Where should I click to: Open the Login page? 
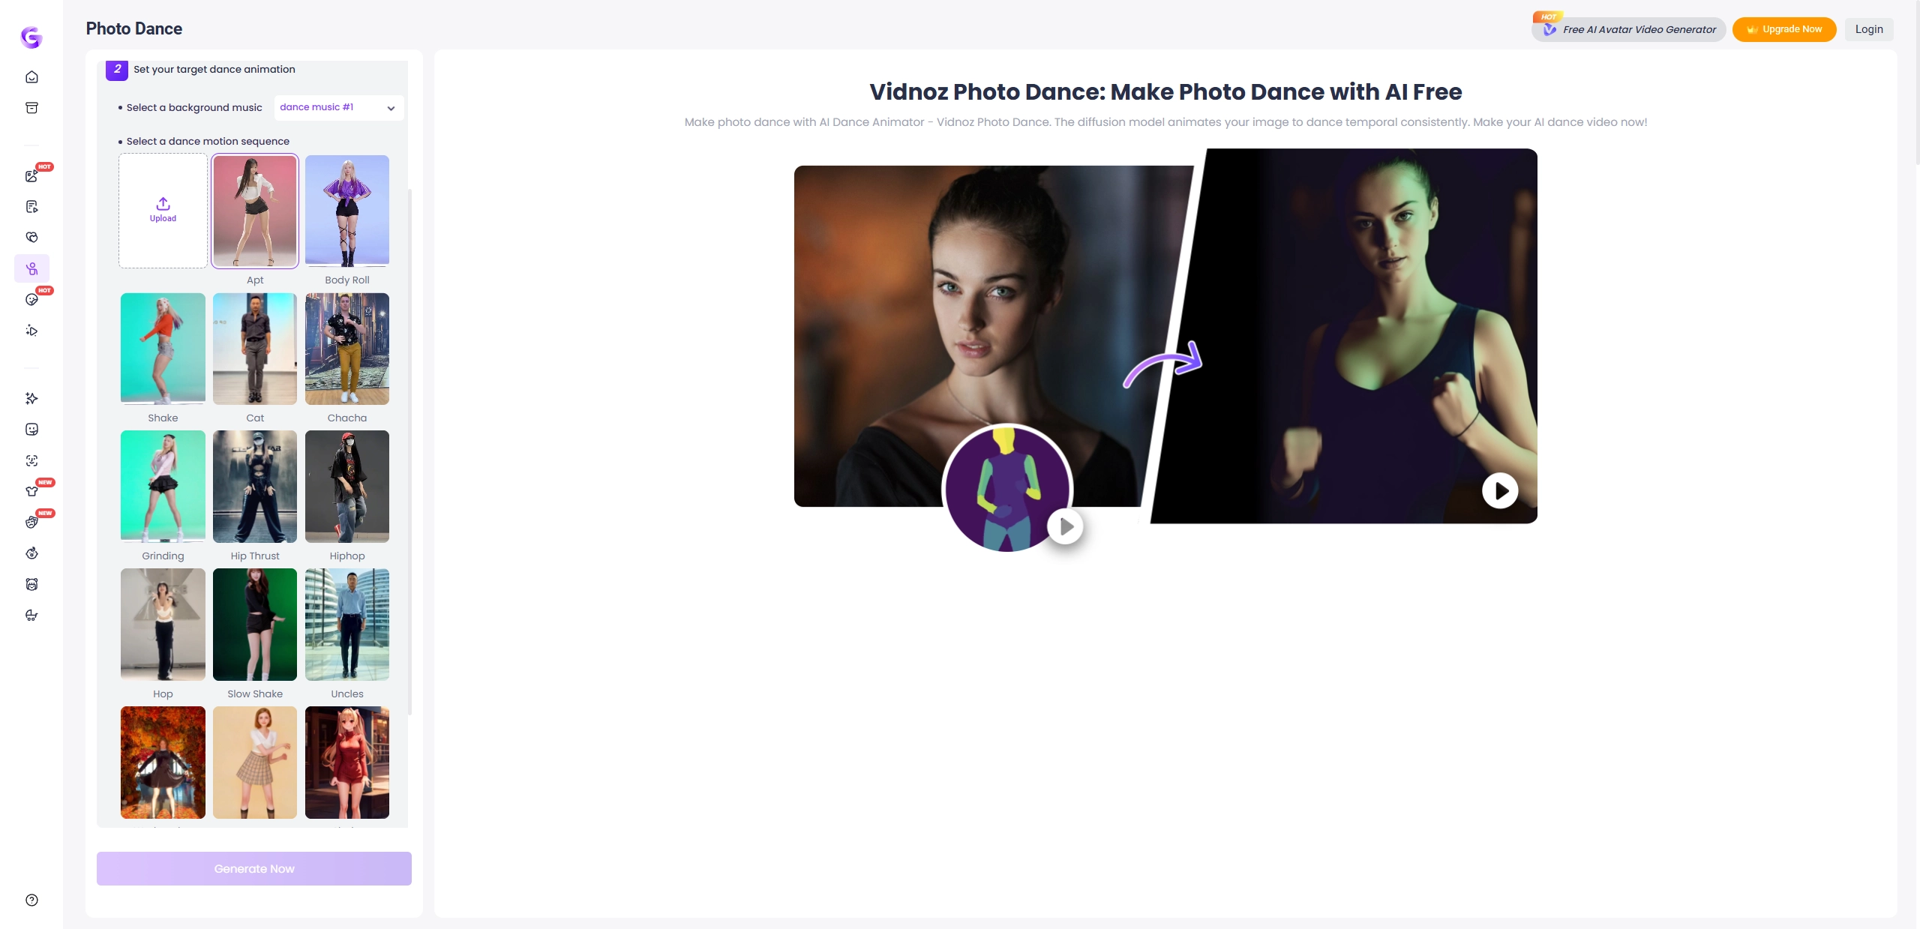coord(1868,29)
